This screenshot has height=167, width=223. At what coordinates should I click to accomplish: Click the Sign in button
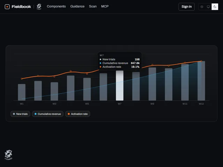click(x=186, y=7)
